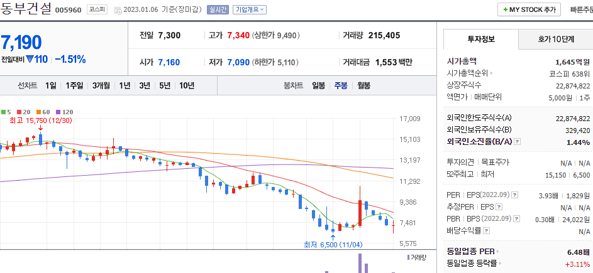Open the 동일업종 PER link
Viewport: 593px width, 273px height.
(473, 252)
